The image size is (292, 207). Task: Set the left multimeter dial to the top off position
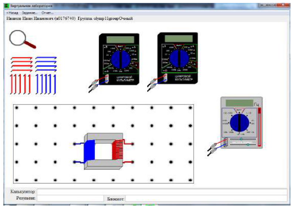[120, 46]
